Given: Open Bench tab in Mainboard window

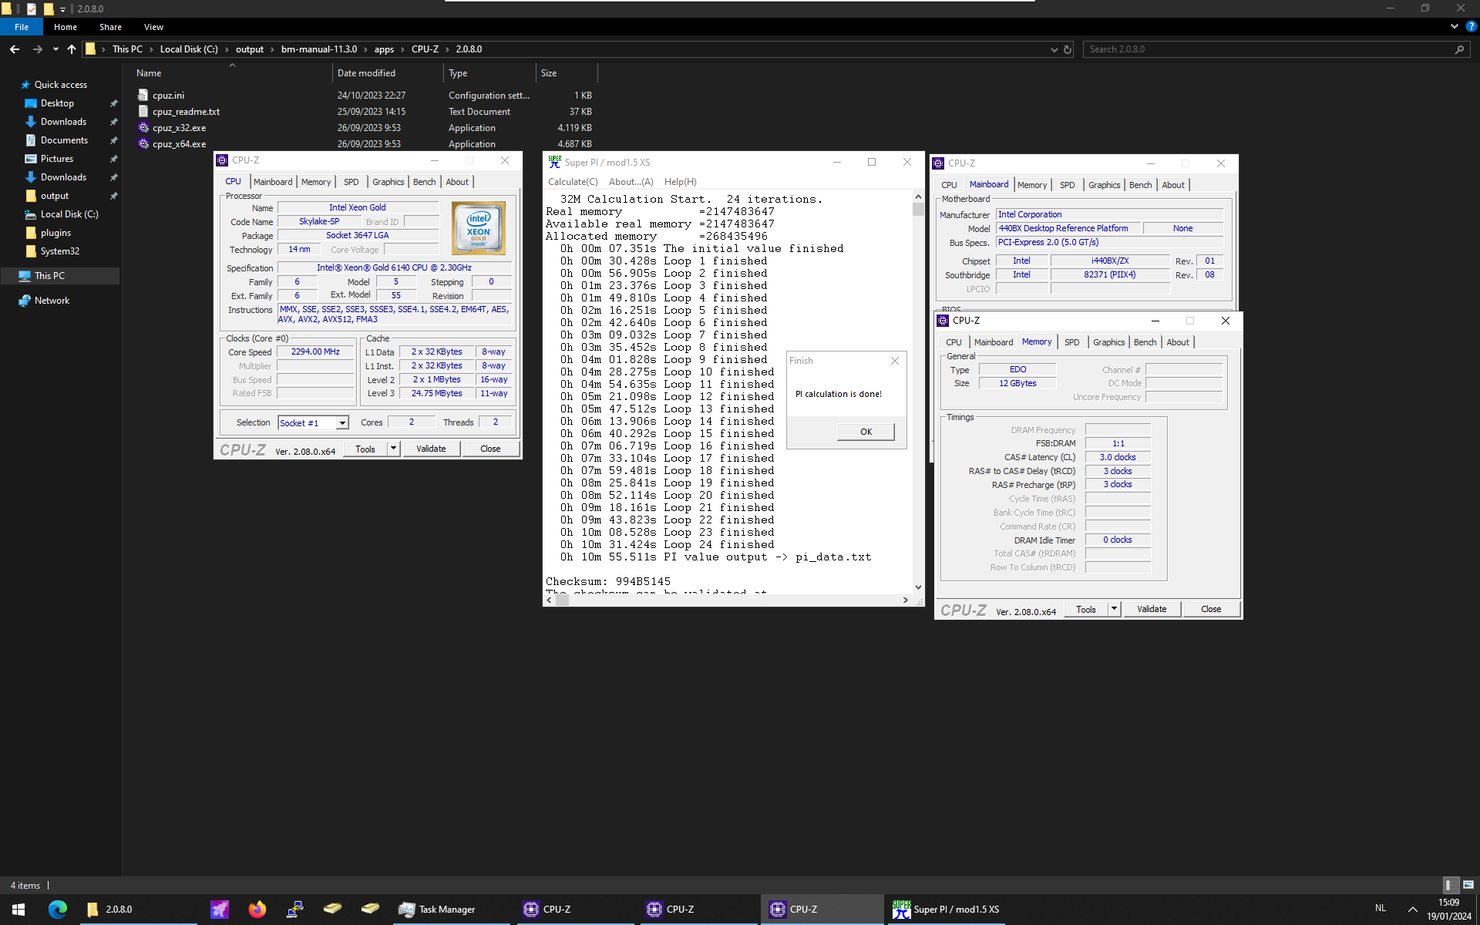Looking at the screenshot, I should [1140, 185].
